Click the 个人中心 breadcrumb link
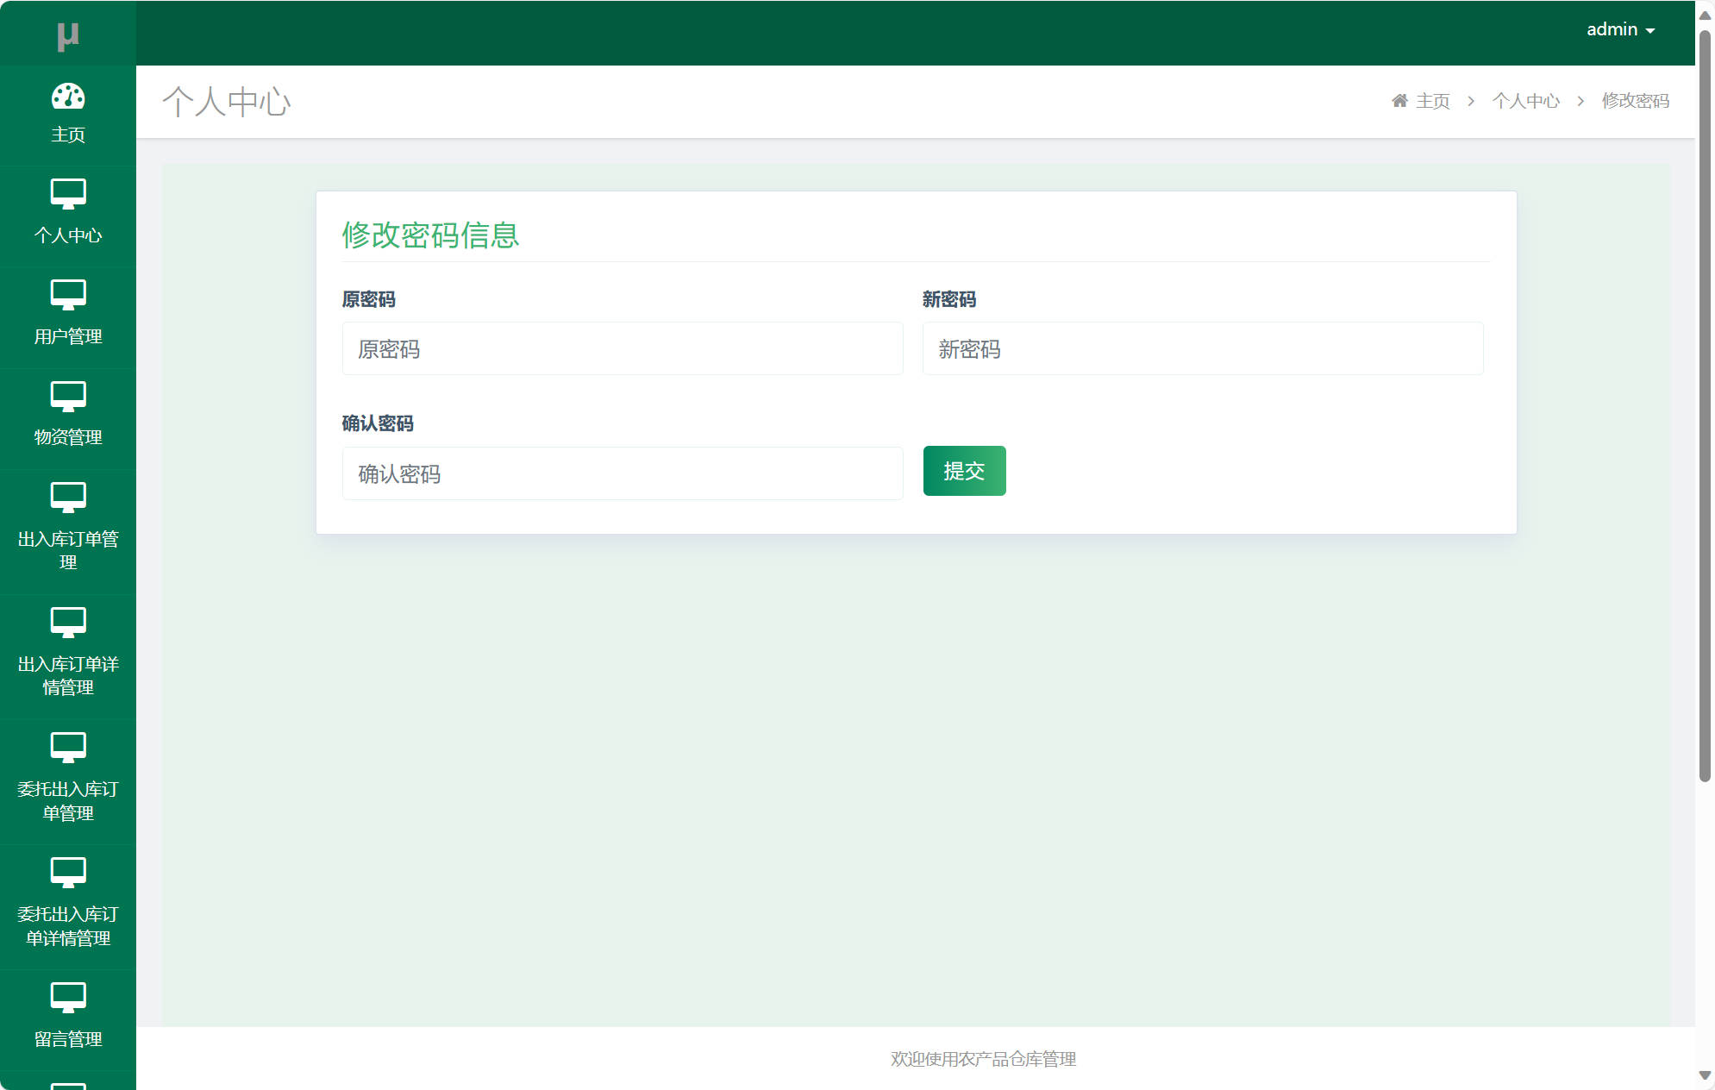The height and width of the screenshot is (1090, 1715). [1525, 100]
